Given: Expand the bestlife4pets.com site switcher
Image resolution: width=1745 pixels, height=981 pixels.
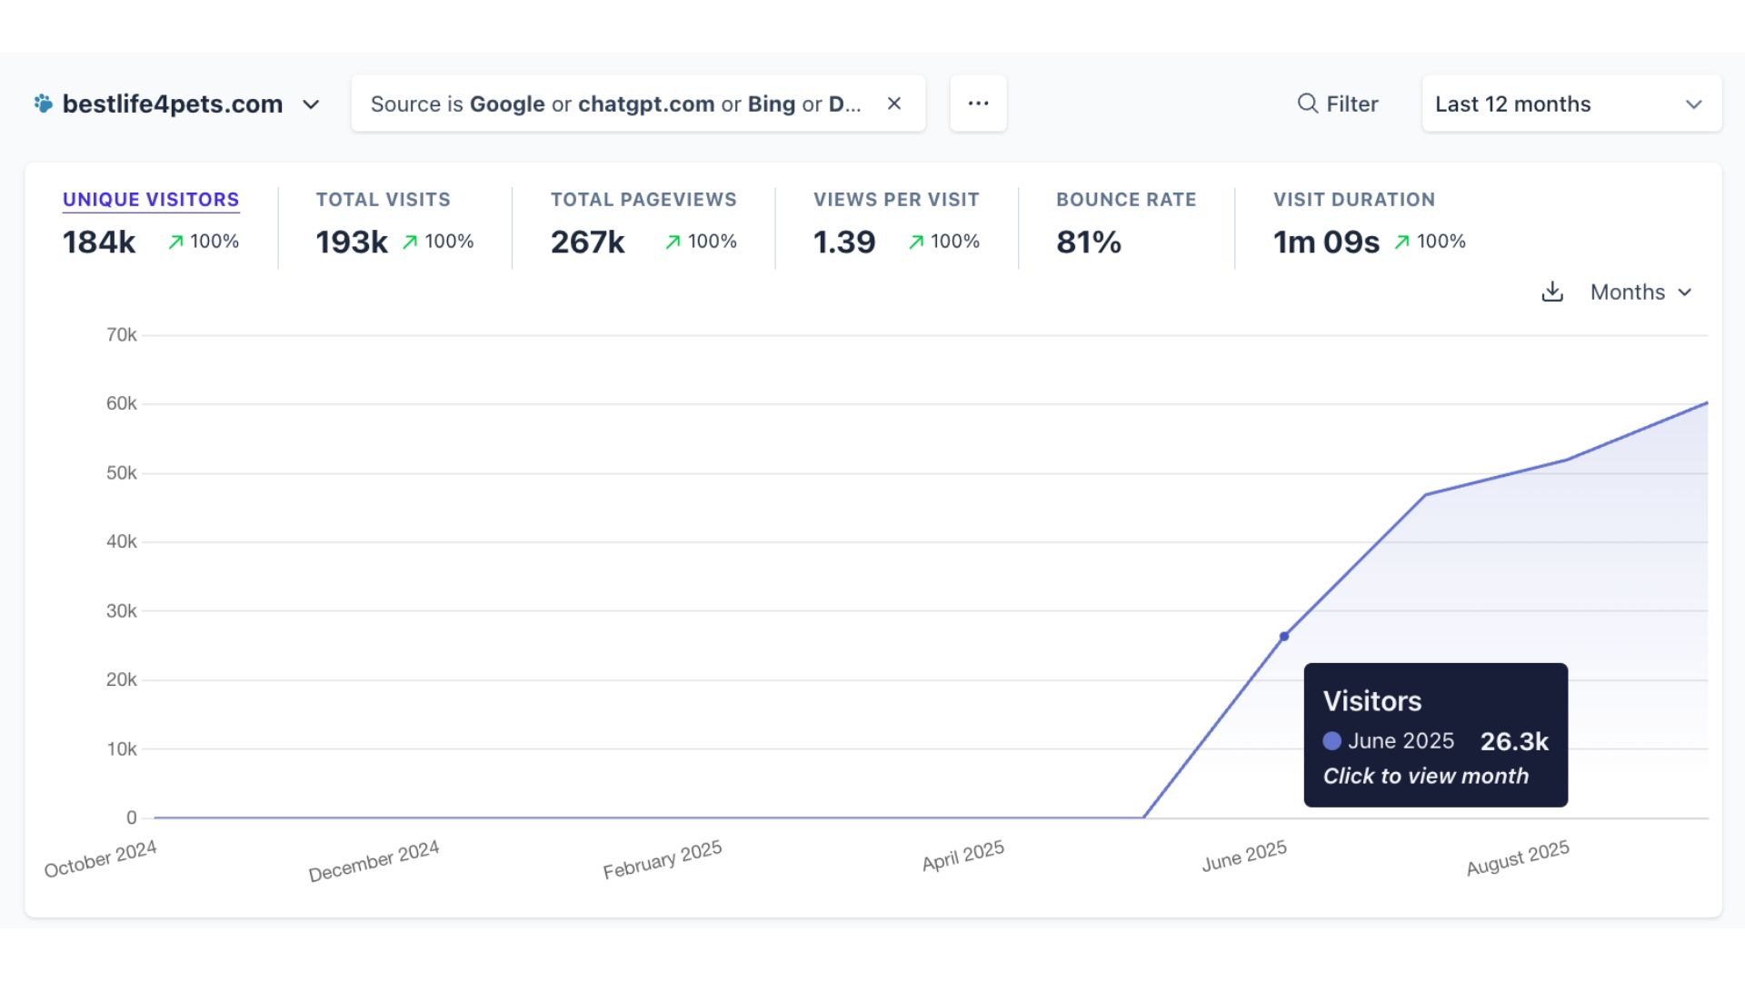Looking at the screenshot, I should pos(311,104).
